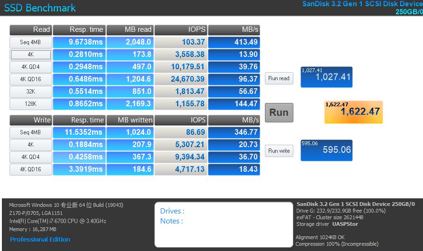Image resolution: width=423 pixels, height=251 pixels.
Task: Click the 144.47 MB/s cell
Action: click(234, 104)
